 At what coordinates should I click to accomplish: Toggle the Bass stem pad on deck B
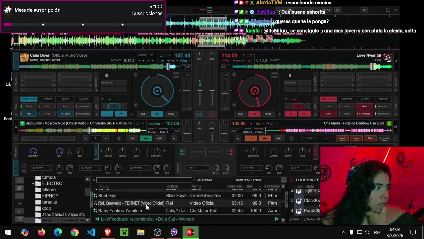pos(365,106)
